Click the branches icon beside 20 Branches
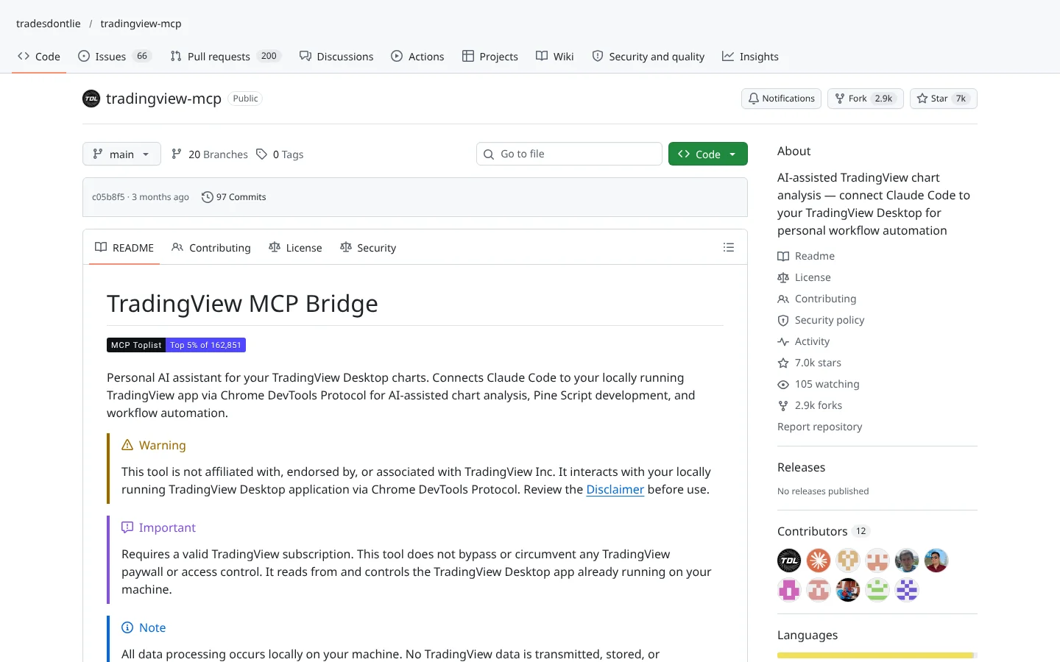The image size is (1060, 662). 177,154
